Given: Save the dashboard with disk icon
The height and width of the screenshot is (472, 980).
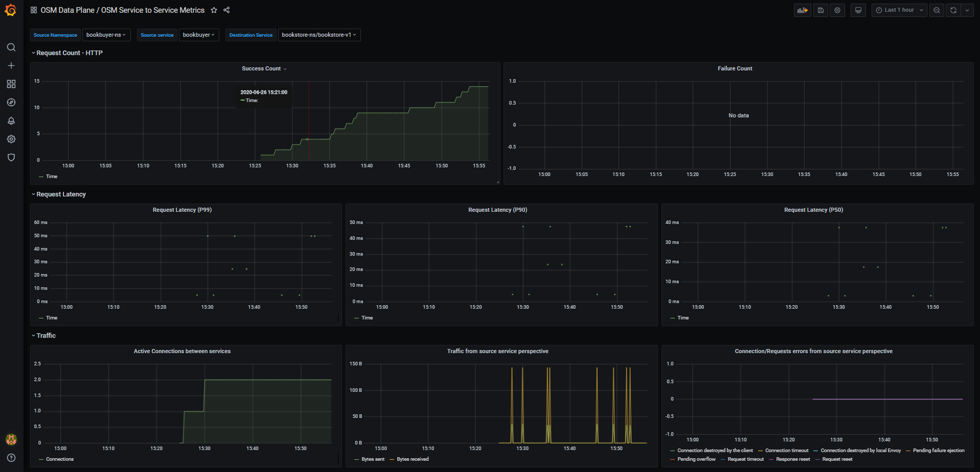Looking at the screenshot, I should (821, 10).
